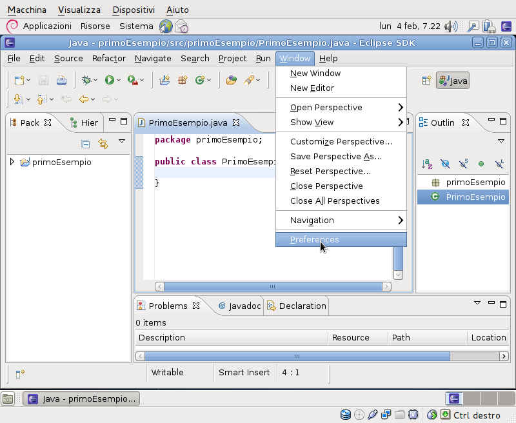Click the Previous Annotation arrow icon
The height and width of the screenshot is (423, 516).
41,99
